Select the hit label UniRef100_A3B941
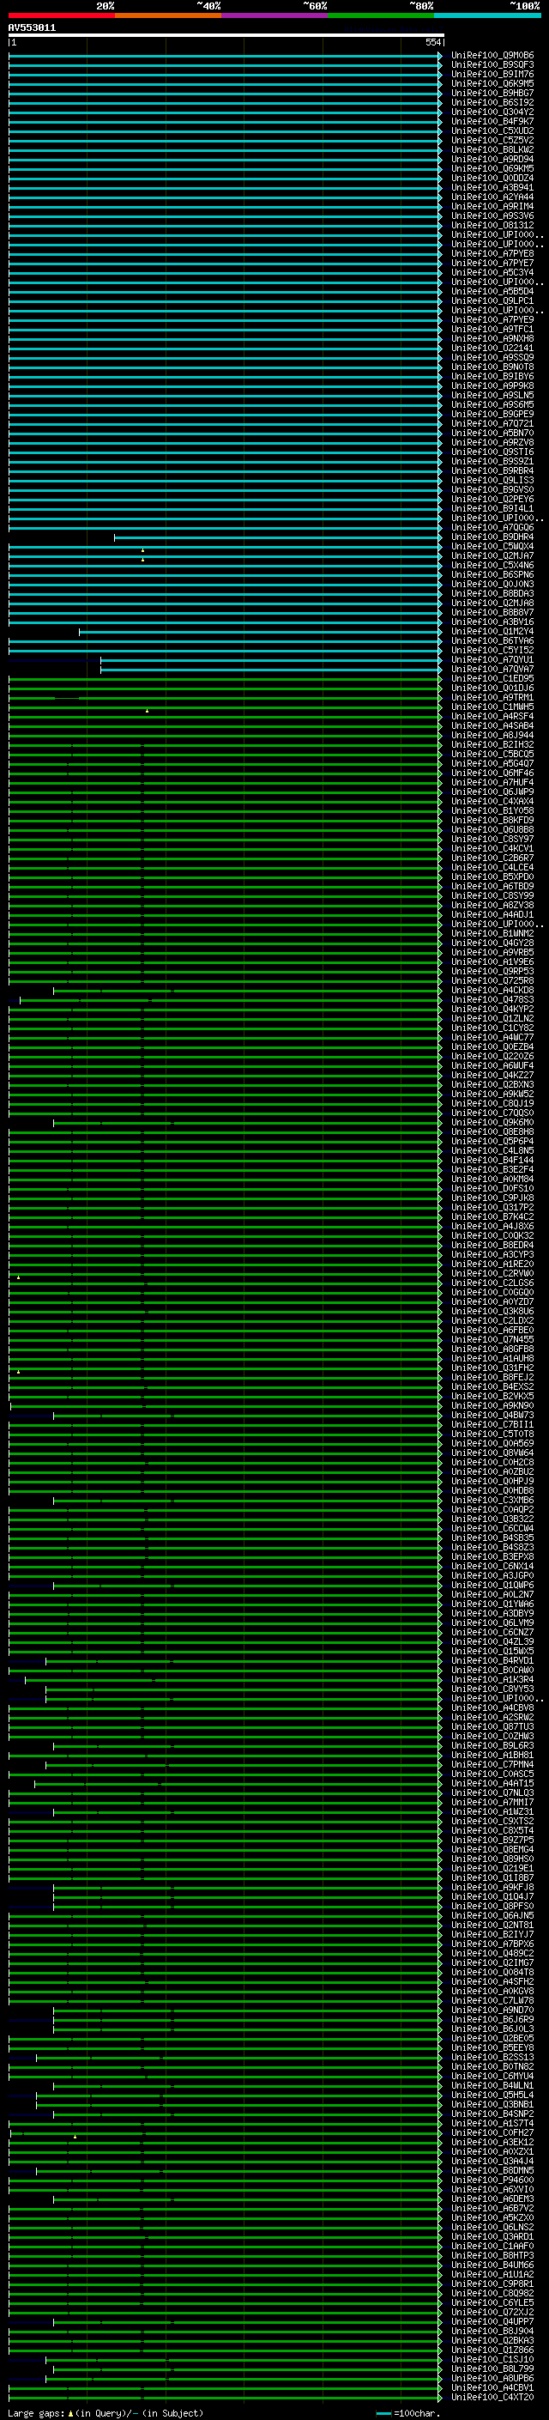This screenshot has height=2420, width=549. coord(492,188)
